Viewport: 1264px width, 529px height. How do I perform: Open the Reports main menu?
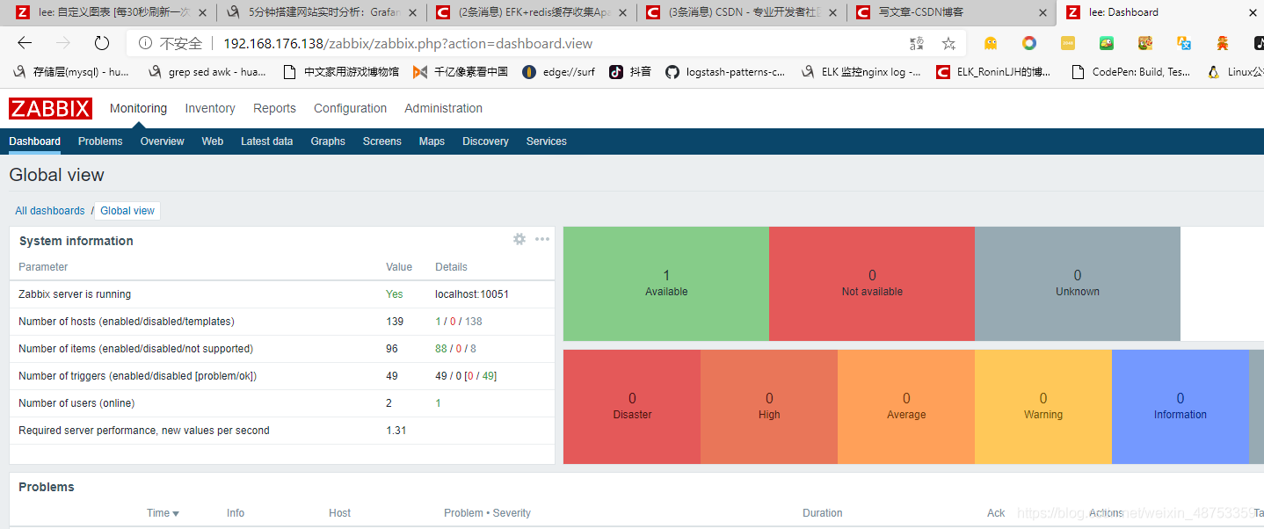coord(274,108)
